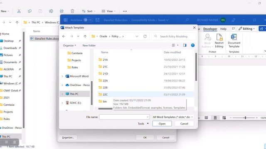Open the Sort dropdown in File Explorer
Screen dimensions: 266x149
pos(89,11)
